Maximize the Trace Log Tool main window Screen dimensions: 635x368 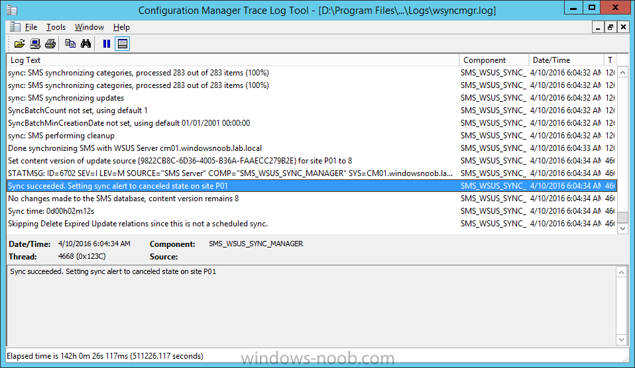point(592,7)
